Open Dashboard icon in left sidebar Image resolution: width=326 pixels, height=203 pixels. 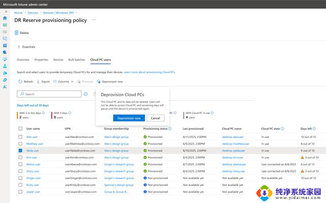point(5,25)
